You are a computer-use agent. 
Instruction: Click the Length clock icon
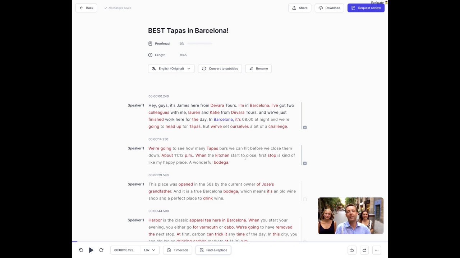point(150,55)
